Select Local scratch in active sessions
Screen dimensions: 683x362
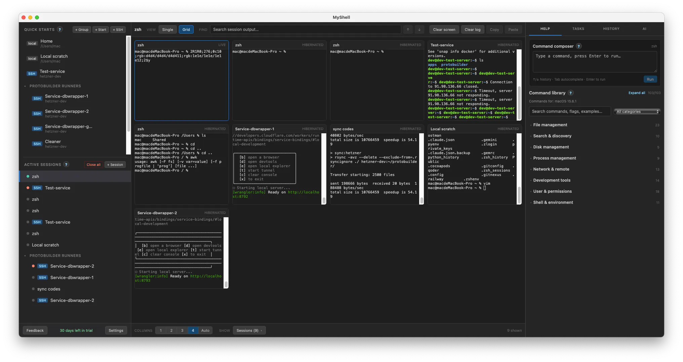(75, 245)
